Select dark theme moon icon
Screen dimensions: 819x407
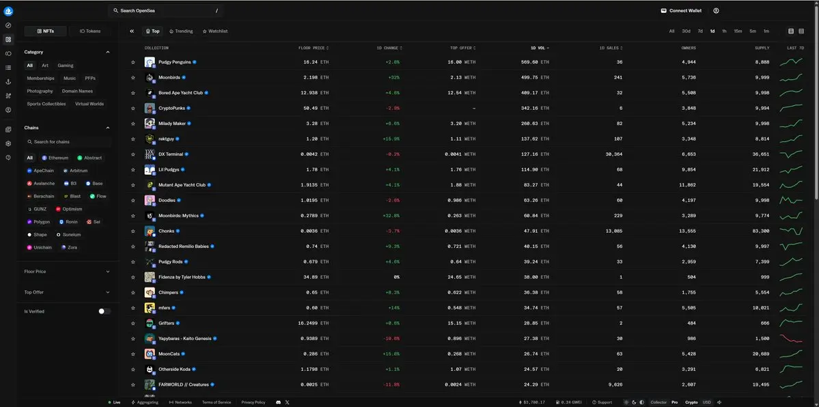tap(634, 402)
